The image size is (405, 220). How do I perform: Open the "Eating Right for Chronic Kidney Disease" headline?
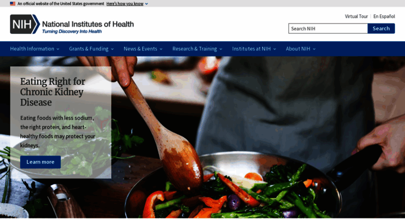tap(53, 92)
